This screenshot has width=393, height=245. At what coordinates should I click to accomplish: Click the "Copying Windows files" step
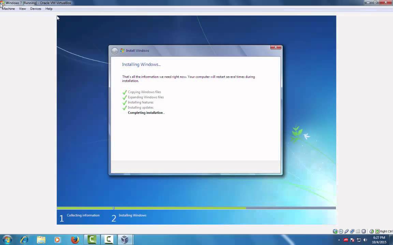[x=144, y=92]
